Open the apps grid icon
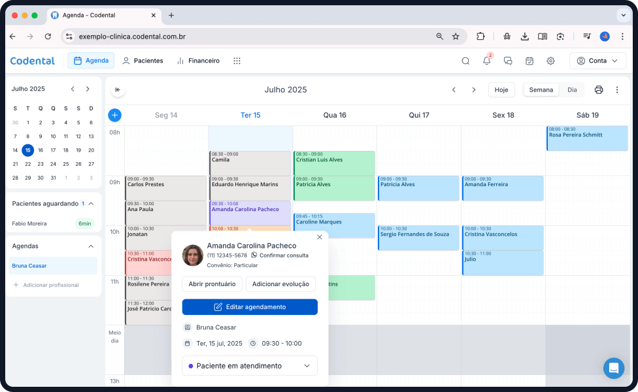The image size is (638, 392). [x=237, y=61]
